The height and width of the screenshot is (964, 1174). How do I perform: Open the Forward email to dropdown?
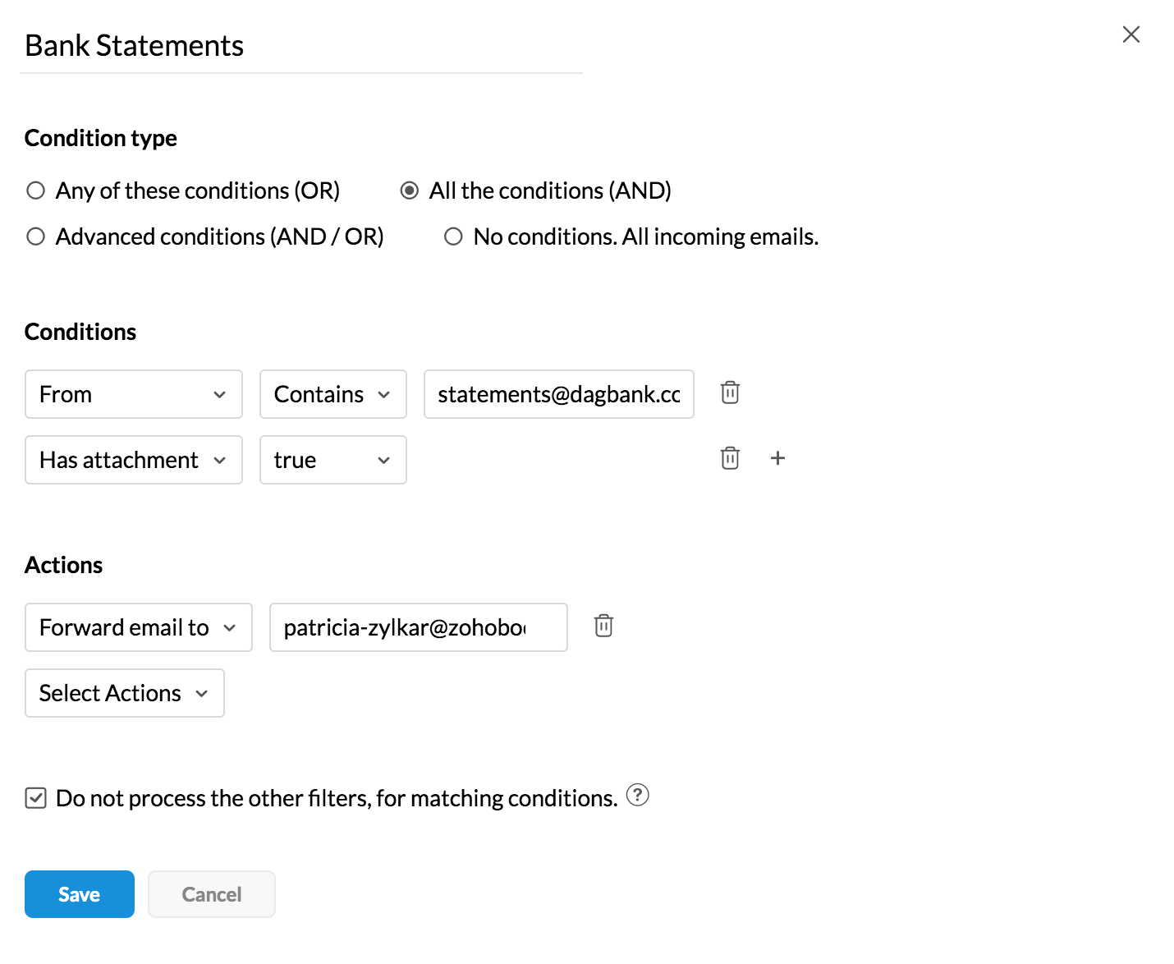[138, 627]
